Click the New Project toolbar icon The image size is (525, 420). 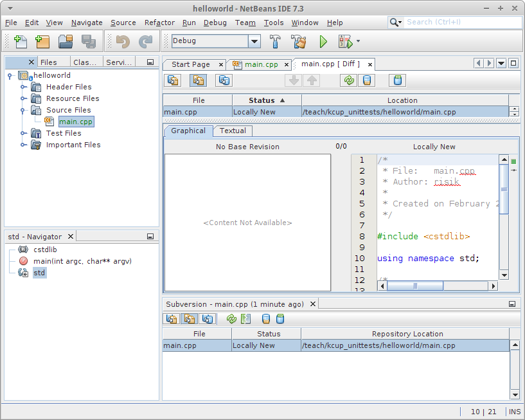coord(42,42)
